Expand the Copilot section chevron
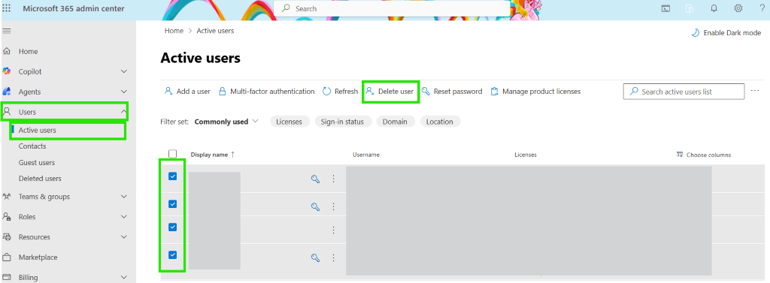This screenshot has height=283, width=770. (124, 71)
